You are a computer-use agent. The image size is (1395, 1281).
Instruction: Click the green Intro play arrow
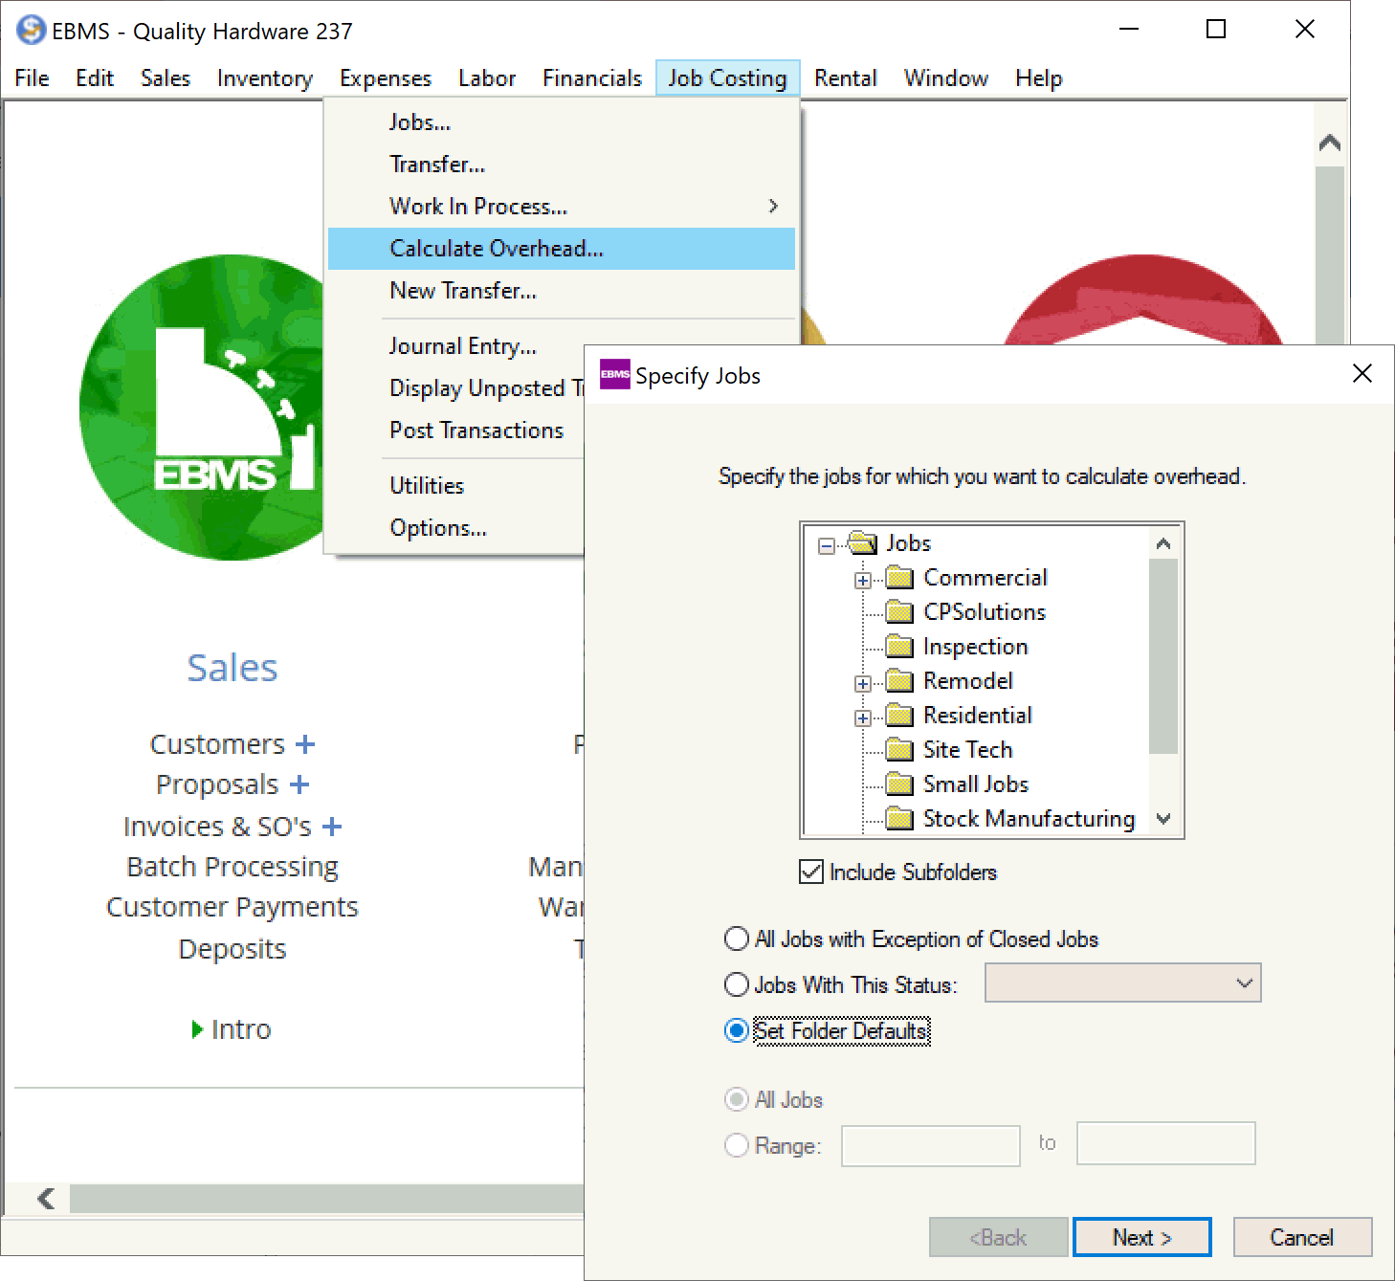pos(197,1029)
